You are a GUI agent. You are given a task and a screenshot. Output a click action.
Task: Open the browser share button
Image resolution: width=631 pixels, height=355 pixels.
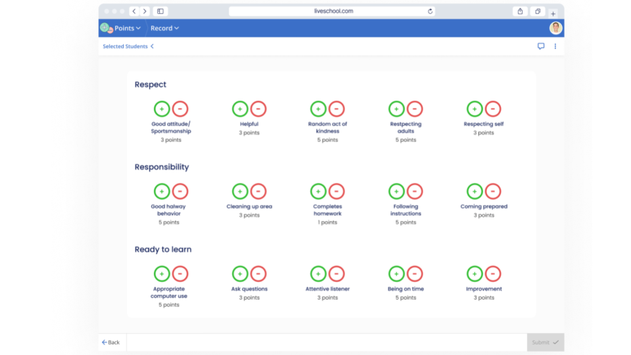[x=520, y=11]
